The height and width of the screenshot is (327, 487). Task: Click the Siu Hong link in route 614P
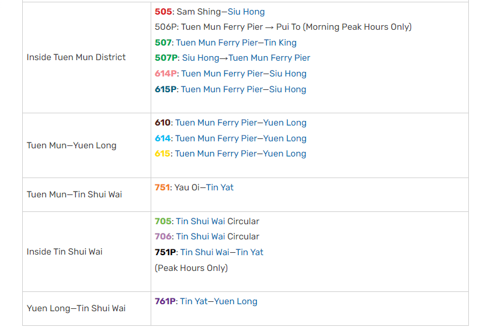click(x=288, y=74)
